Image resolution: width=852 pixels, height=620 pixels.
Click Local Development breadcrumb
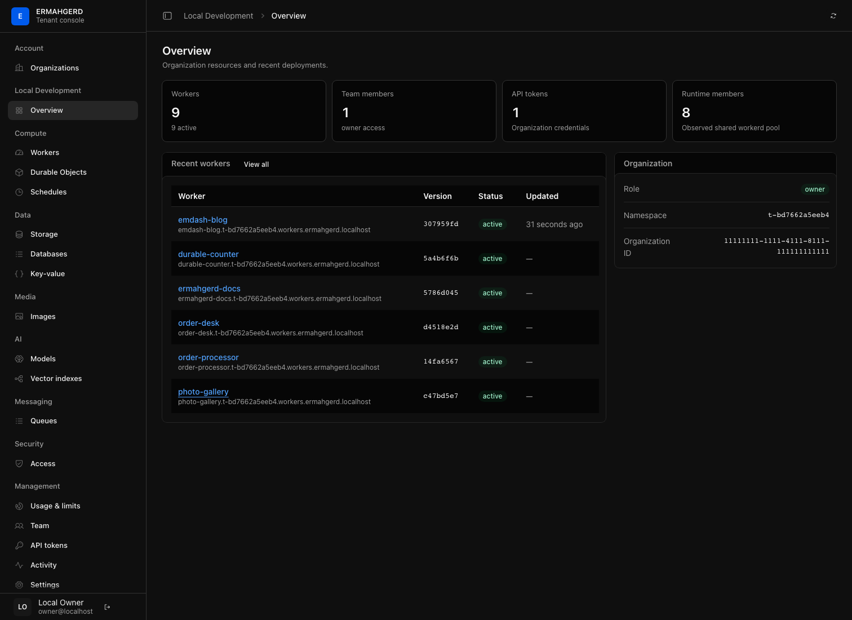coord(219,16)
